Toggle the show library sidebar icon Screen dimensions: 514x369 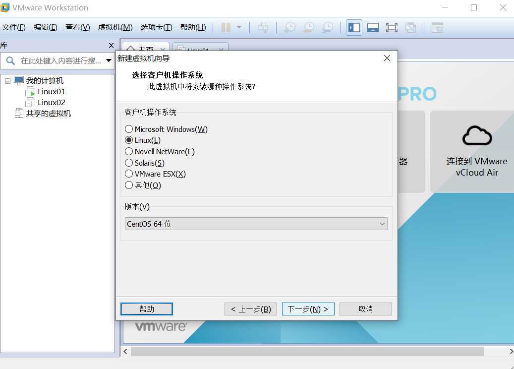tap(354, 28)
